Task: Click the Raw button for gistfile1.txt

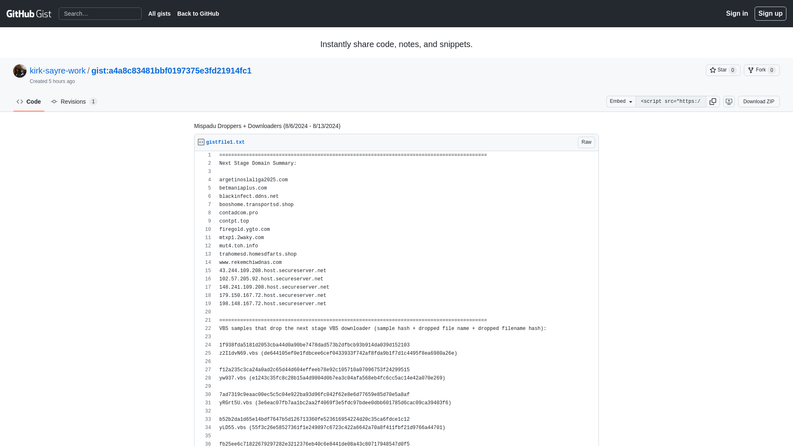Action: coord(586,142)
